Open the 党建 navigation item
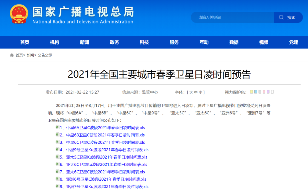The image size is (308, 194). pyautogui.click(x=294, y=42)
